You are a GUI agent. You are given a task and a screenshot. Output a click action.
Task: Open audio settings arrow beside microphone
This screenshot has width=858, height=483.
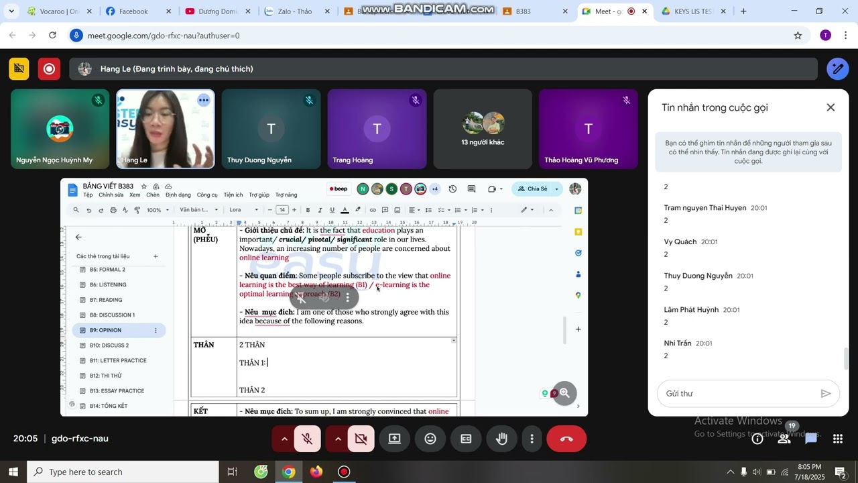point(284,439)
